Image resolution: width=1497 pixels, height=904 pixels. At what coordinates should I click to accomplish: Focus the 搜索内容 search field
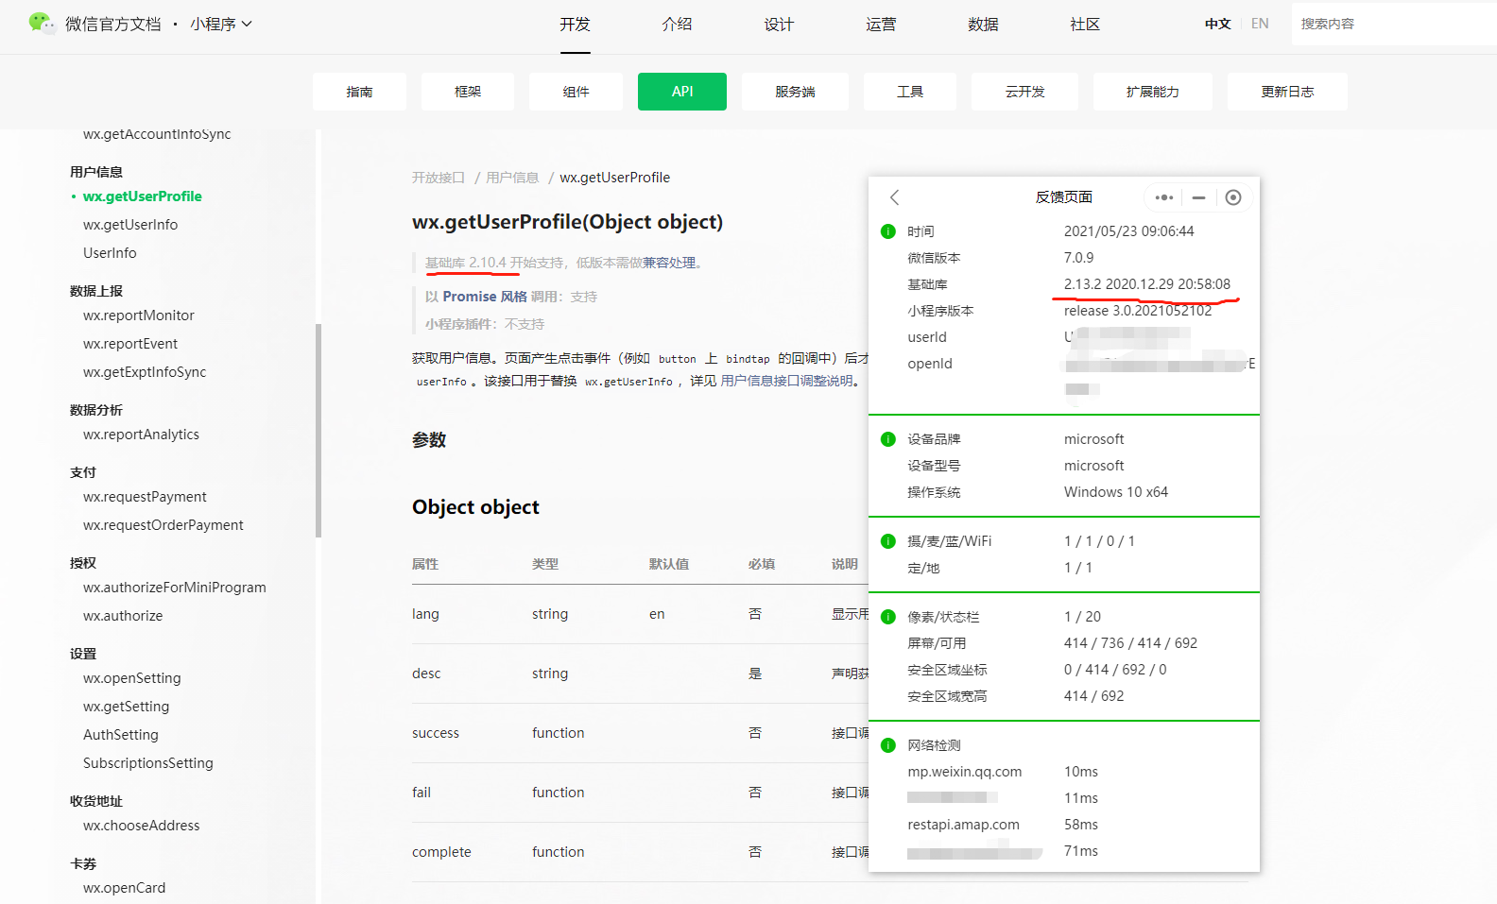[1394, 24]
